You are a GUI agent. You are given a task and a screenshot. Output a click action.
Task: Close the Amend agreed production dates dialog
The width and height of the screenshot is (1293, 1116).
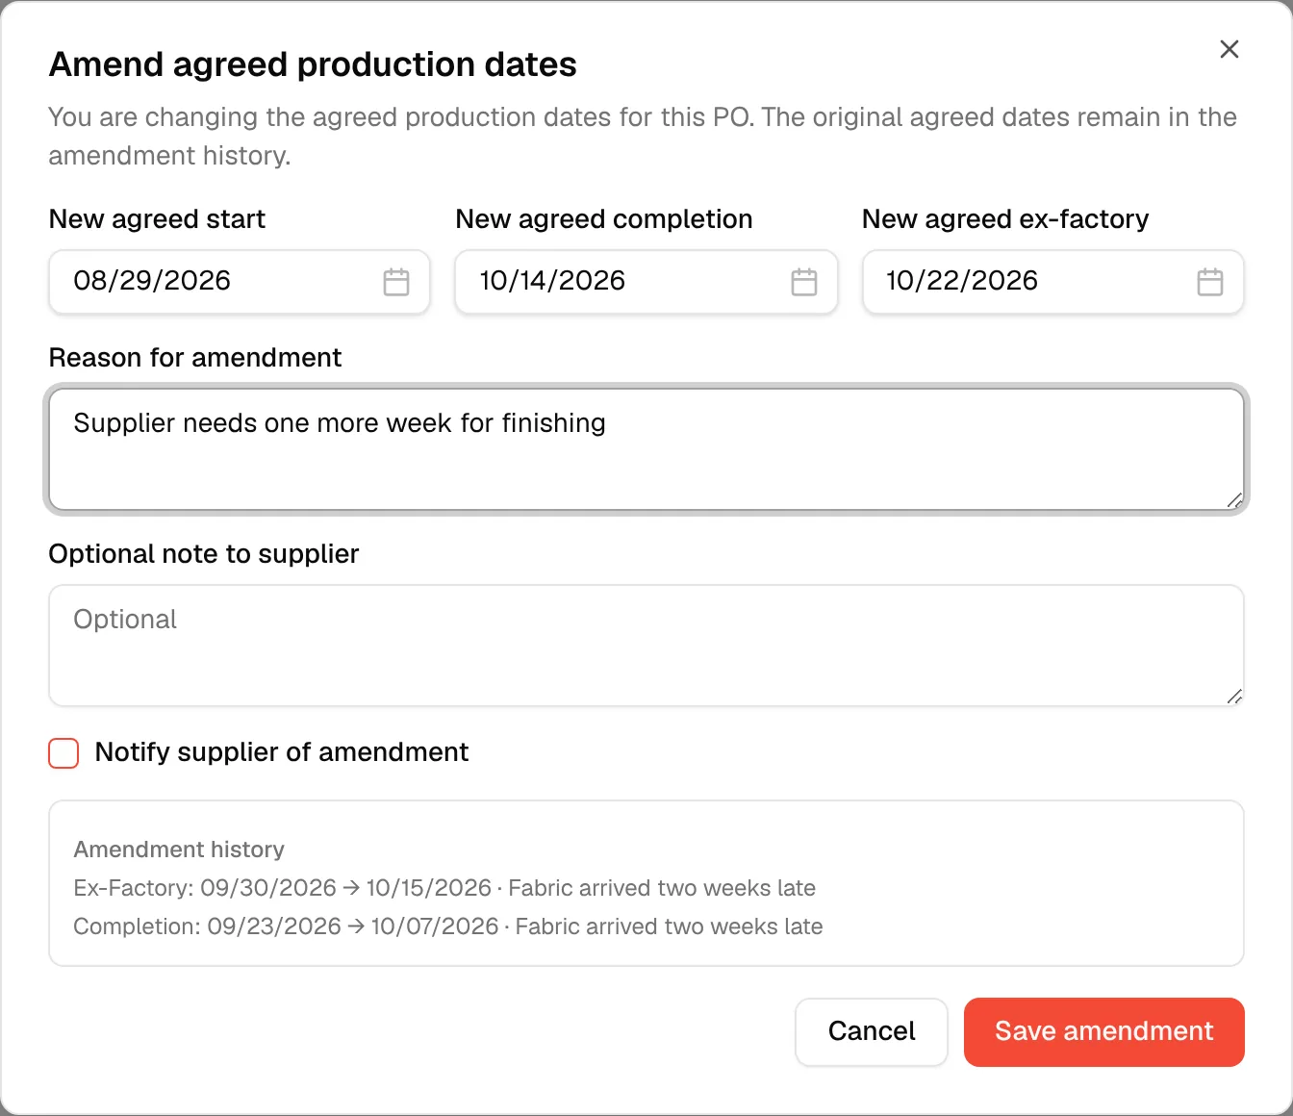click(x=1230, y=49)
